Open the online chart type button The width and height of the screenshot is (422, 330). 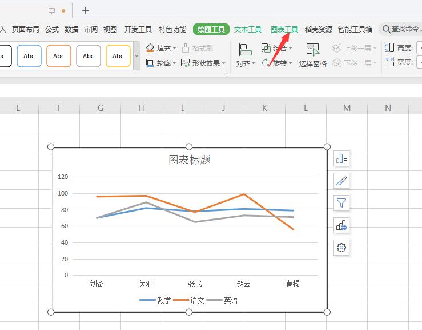click(x=341, y=225)
